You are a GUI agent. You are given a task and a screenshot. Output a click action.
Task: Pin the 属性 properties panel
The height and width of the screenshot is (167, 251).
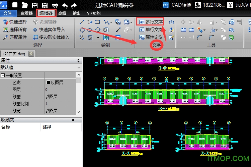79,61
